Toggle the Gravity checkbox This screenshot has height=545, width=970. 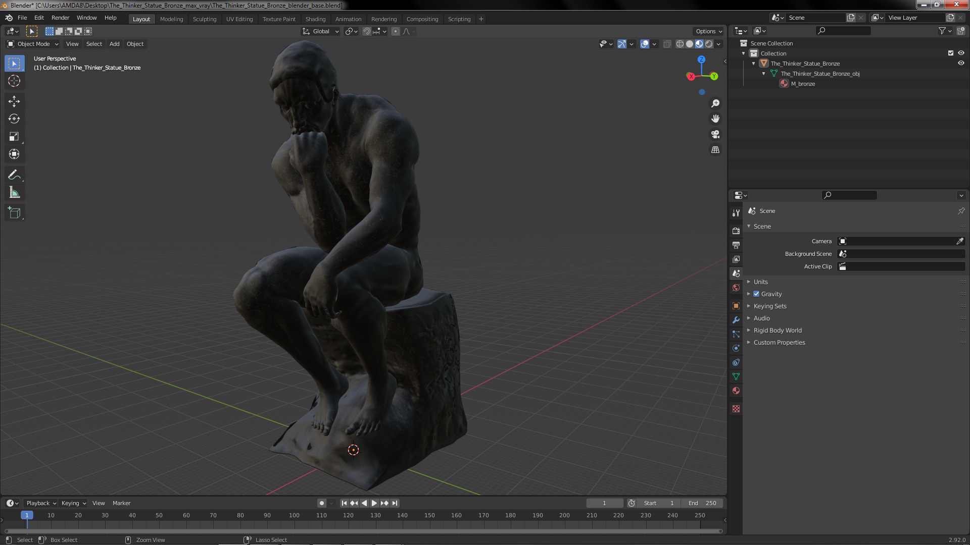pos(756,294)
